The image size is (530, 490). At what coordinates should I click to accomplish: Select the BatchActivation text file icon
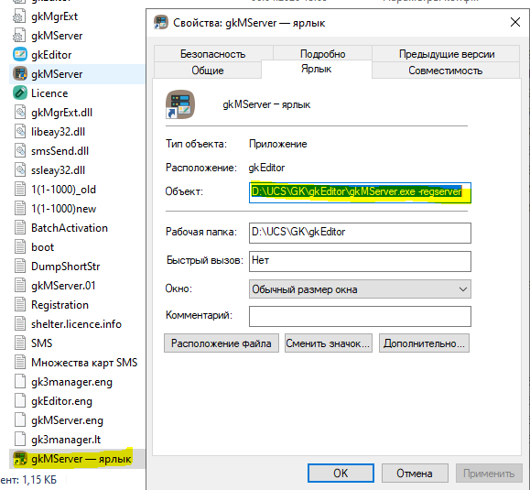pyautogui.click(x=20, y=227)
